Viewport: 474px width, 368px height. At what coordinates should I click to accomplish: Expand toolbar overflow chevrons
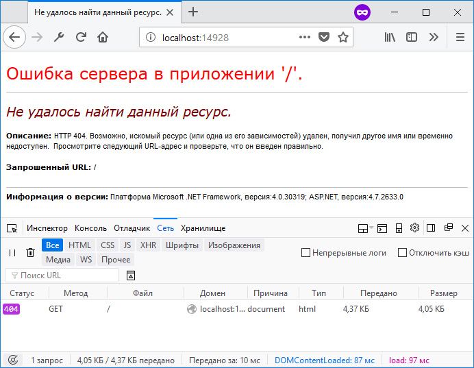(x=434, y=37)
